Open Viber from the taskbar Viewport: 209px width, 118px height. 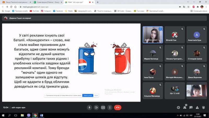tap(29, 115)
